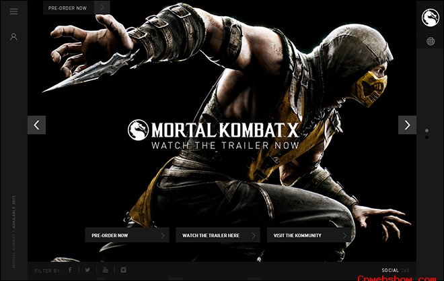Click the Social counter label
The width and height of the screenshot is (444, 281).
point(396,270)
